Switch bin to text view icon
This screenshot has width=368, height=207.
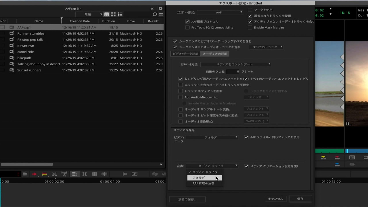pyautogui.click(x=107, y=14)
